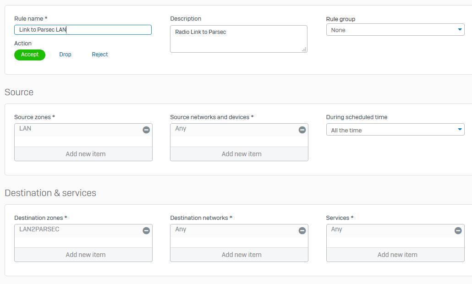
Task: Remove LAN2PARSEC from Destination zones
Action: click(x=146, y=231)
